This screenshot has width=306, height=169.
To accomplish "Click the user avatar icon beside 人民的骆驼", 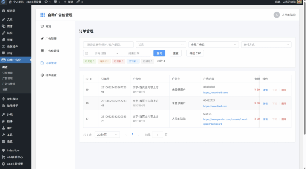I will click(277, 15).
